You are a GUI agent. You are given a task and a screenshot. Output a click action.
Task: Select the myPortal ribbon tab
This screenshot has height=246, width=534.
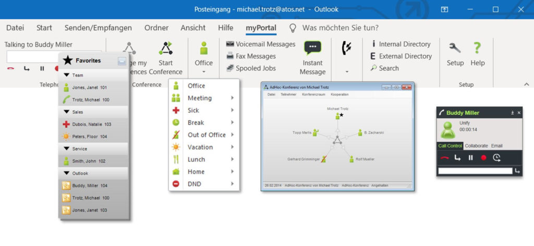(261, 28)
